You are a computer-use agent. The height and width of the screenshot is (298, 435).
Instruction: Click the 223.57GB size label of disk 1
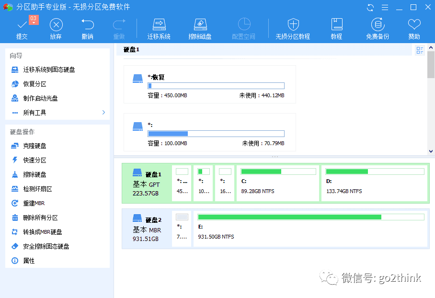tap(146, 194)
